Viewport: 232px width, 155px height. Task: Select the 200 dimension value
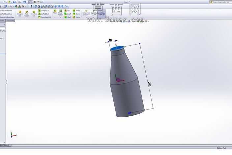pos(149,84)
